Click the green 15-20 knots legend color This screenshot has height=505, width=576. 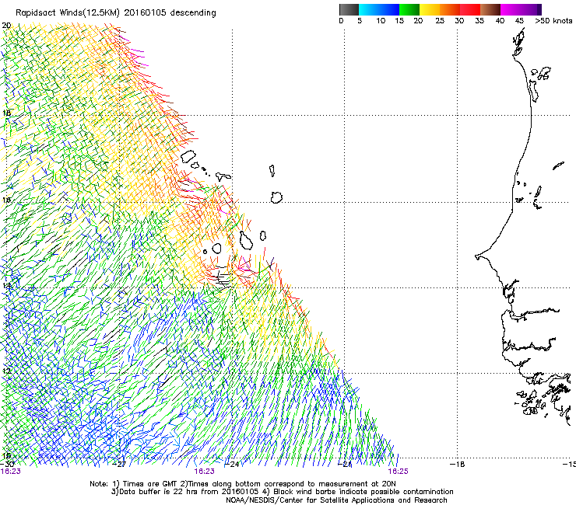[409, 9]
